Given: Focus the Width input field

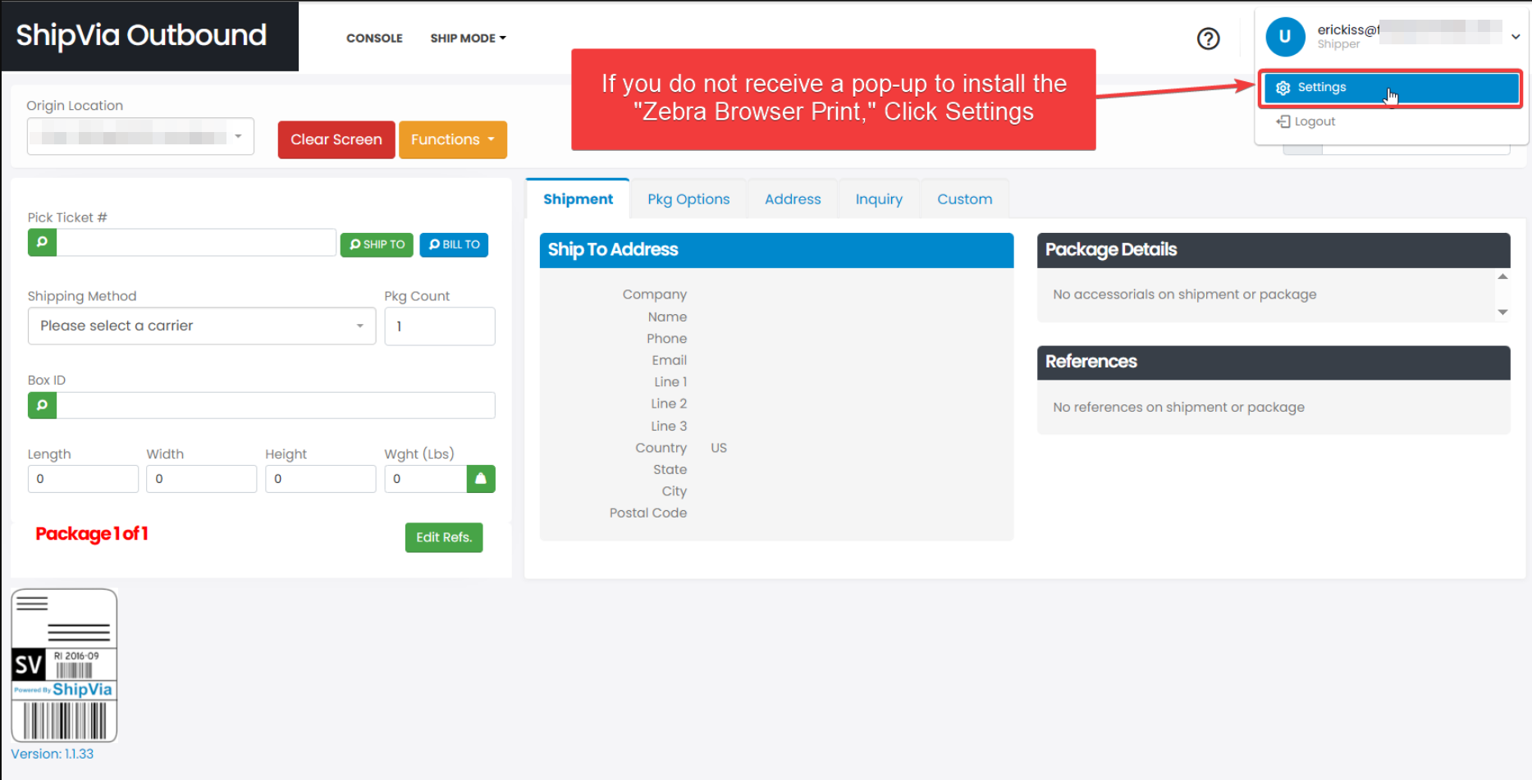Looking at the screenshot, I should [202, 479].
